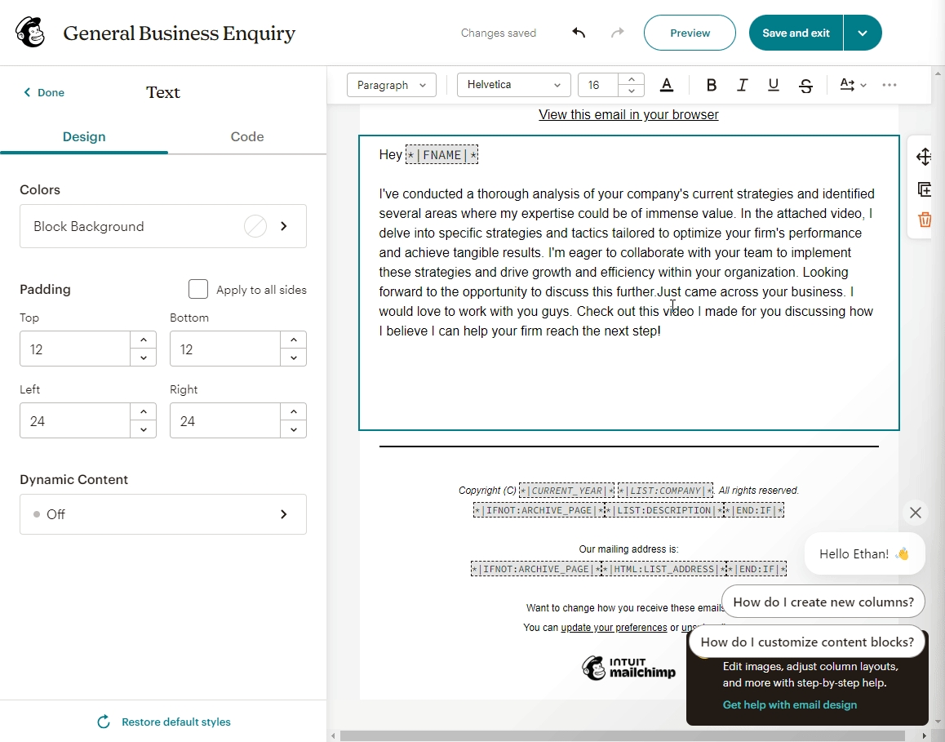Increase the Top padding value
This screenshot has height=742, width=945.
pos(144,340)
